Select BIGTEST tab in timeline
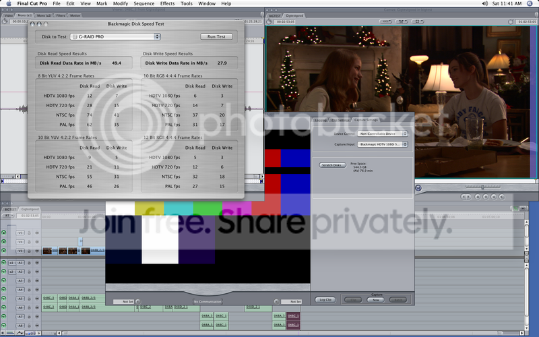 (10, 209)
